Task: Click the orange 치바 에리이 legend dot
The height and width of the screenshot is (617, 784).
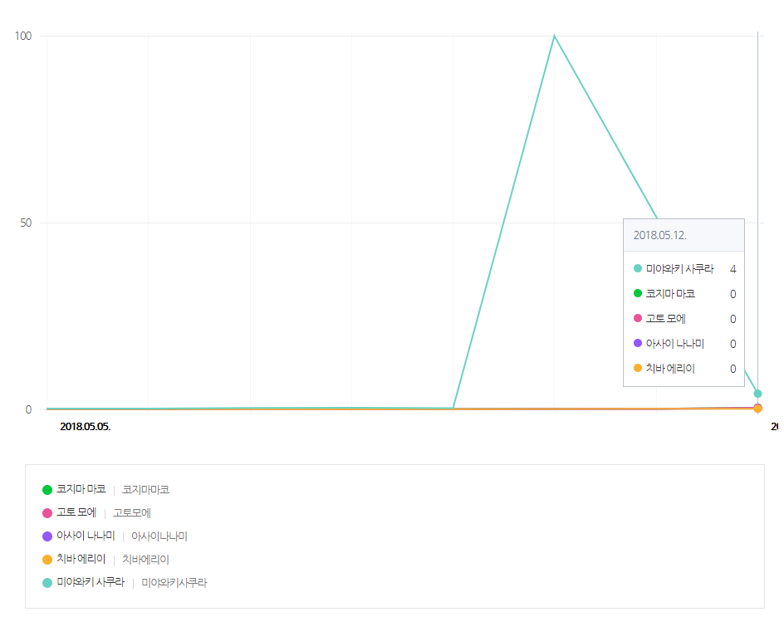Action: pos(47,560)
